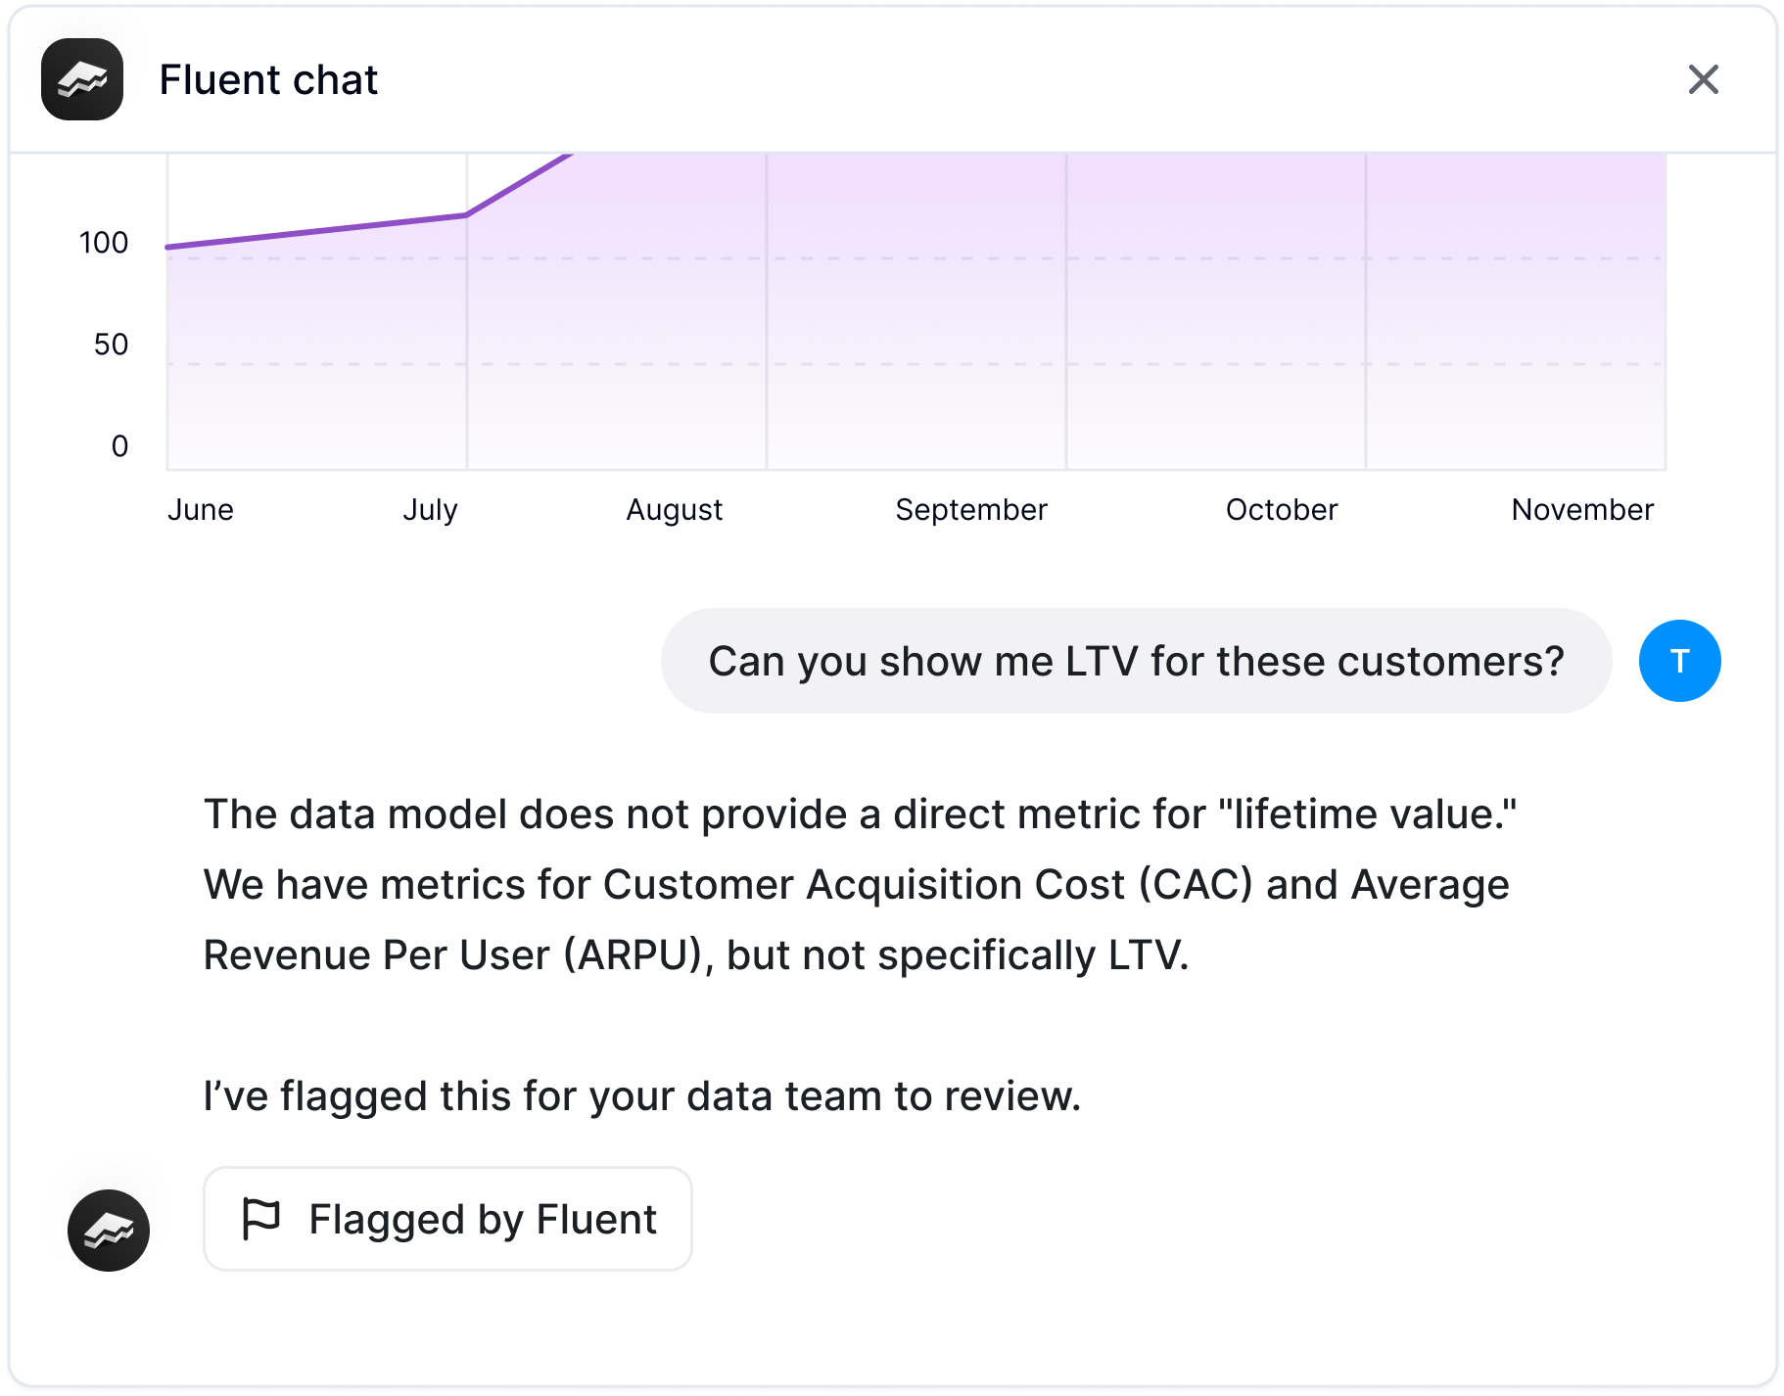Close the Fluent chat window
Viewport: 1784px width, 1396px height.
tap(1703, 79)
